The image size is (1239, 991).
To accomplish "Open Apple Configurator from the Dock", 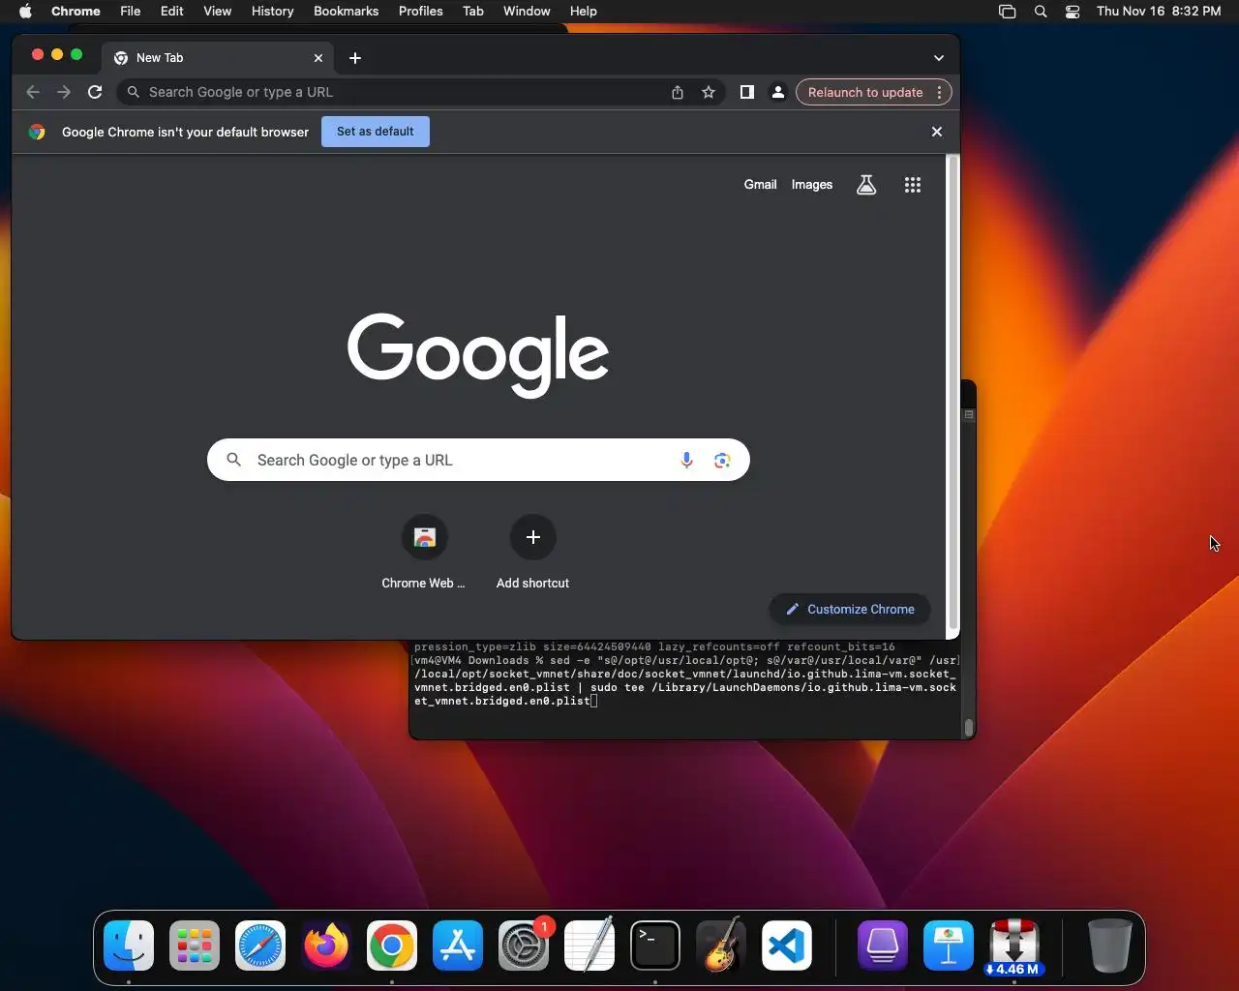I will click(x=882, y=946).
